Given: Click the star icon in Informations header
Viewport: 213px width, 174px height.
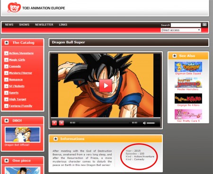Looking at the screenshot, I should pos(55,139).
